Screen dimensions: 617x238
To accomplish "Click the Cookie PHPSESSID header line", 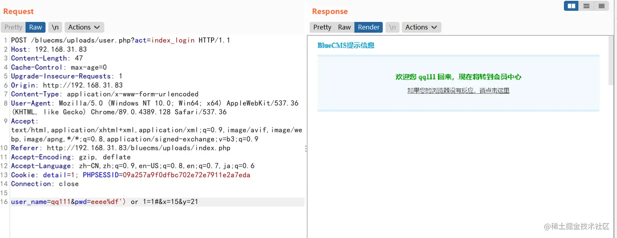I will tap(131, 175).
